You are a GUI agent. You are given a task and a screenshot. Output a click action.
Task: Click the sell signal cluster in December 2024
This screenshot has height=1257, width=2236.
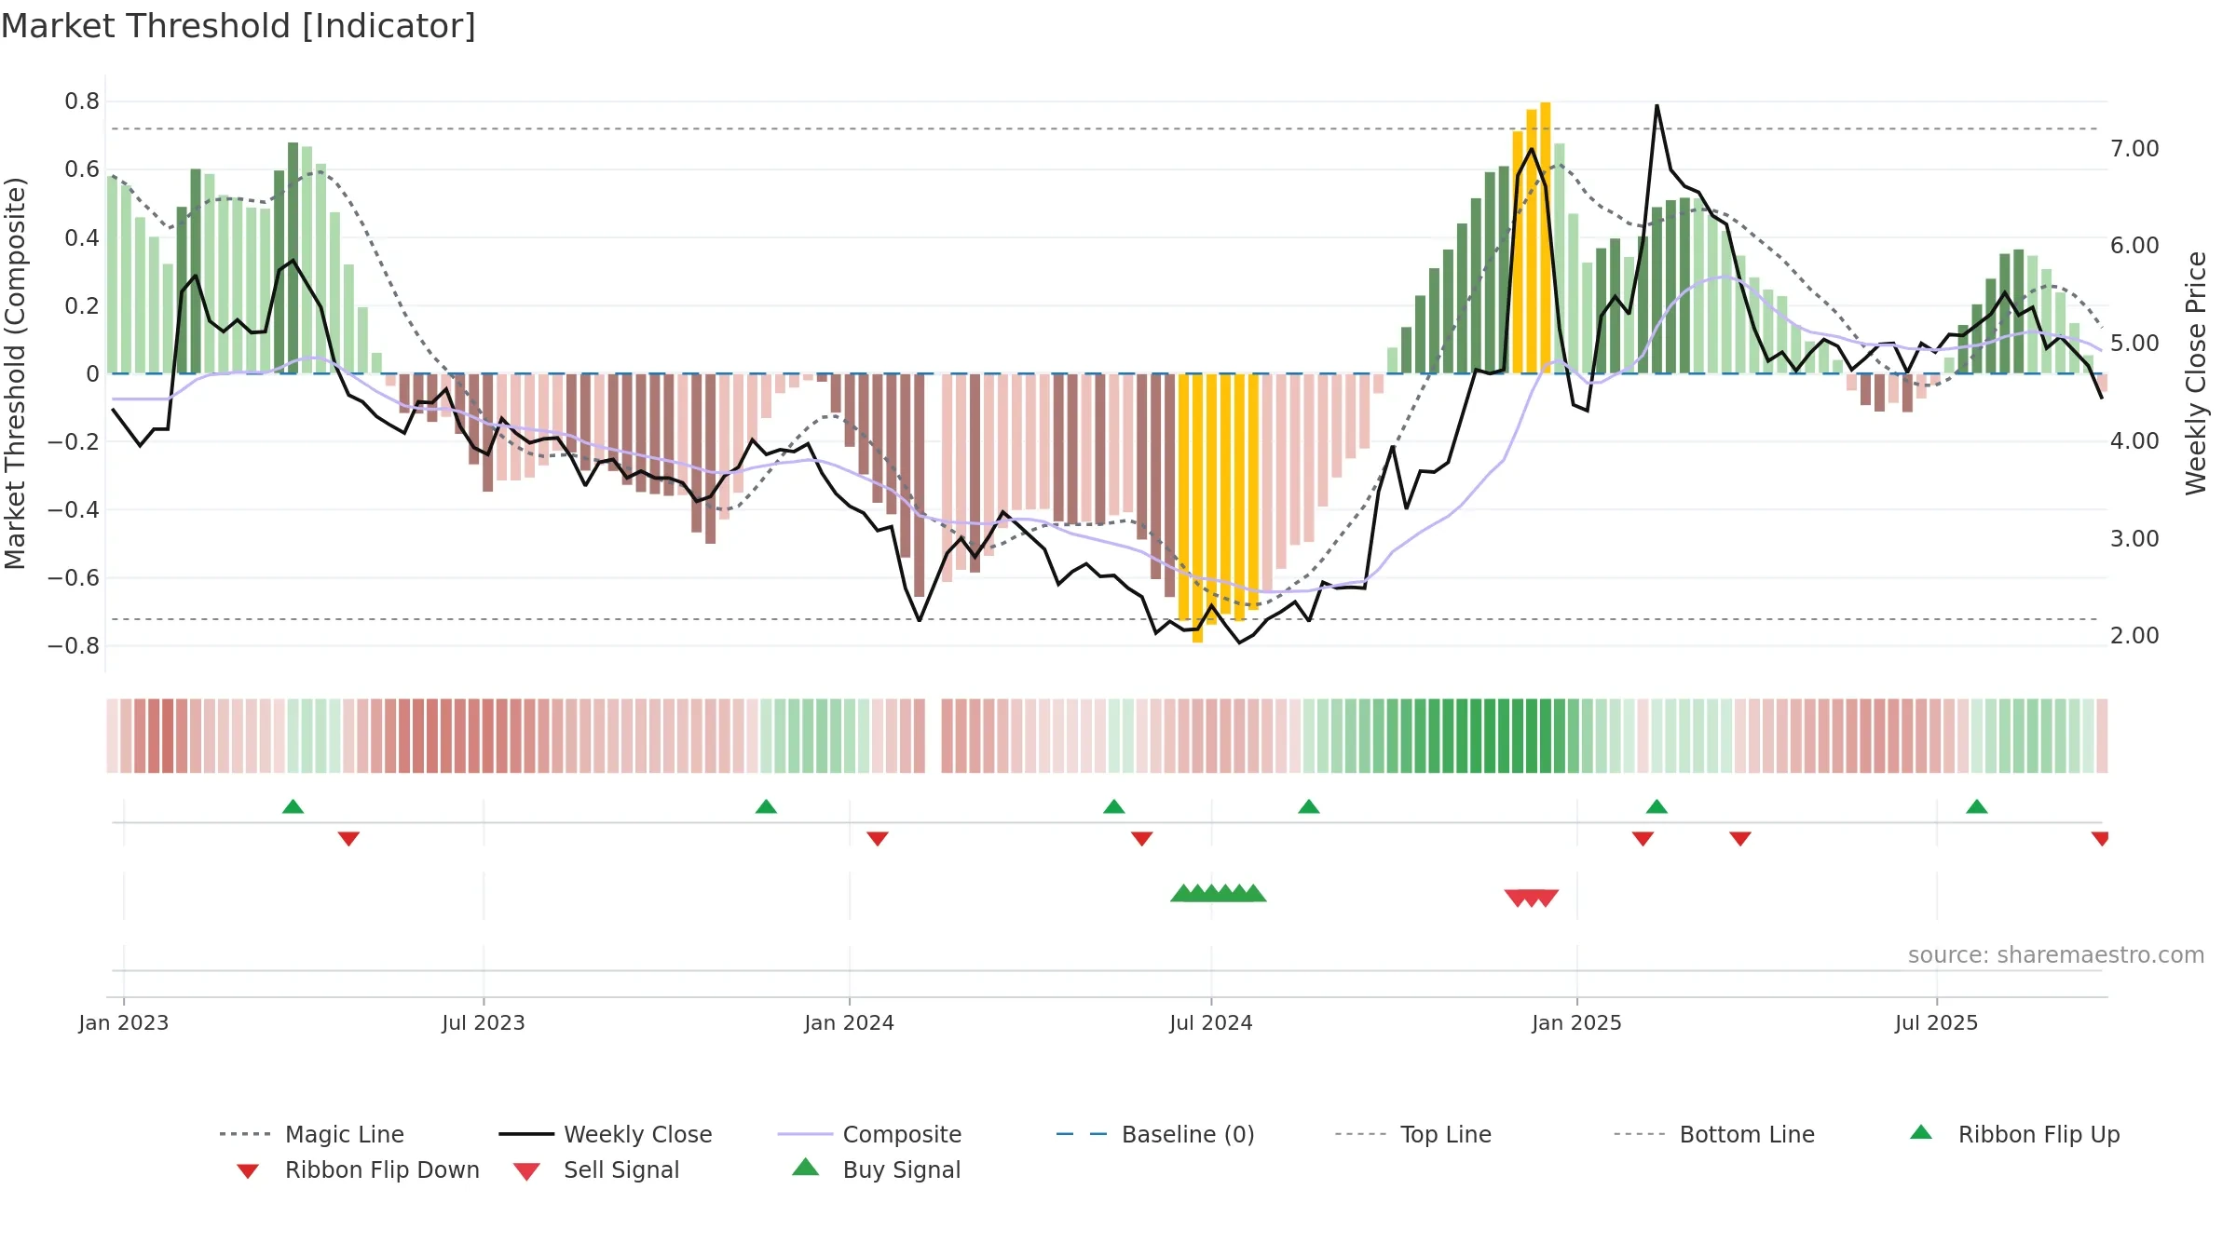tap(1532, 899)
